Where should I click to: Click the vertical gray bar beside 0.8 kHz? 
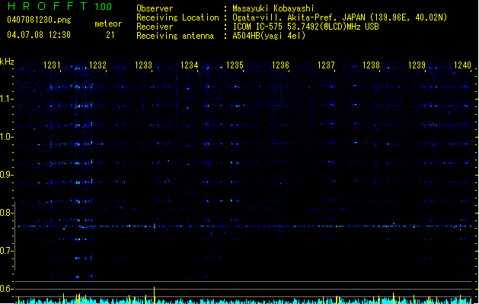pos(14,236)
